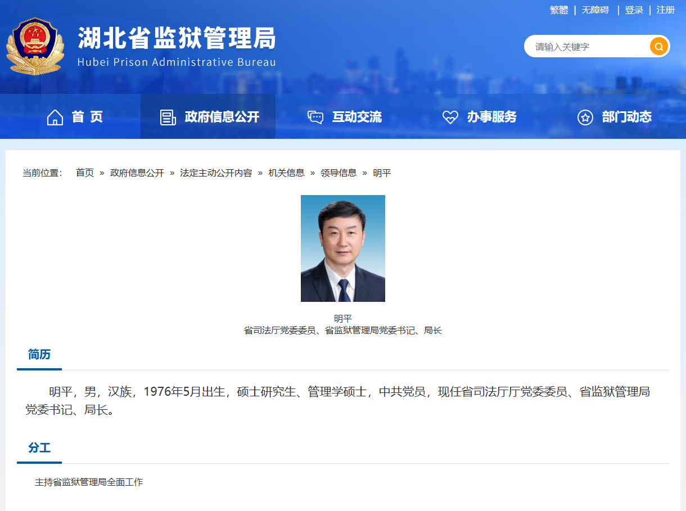Click the government information document icon
Screen dimensions: 686x511
click(168, 117)
